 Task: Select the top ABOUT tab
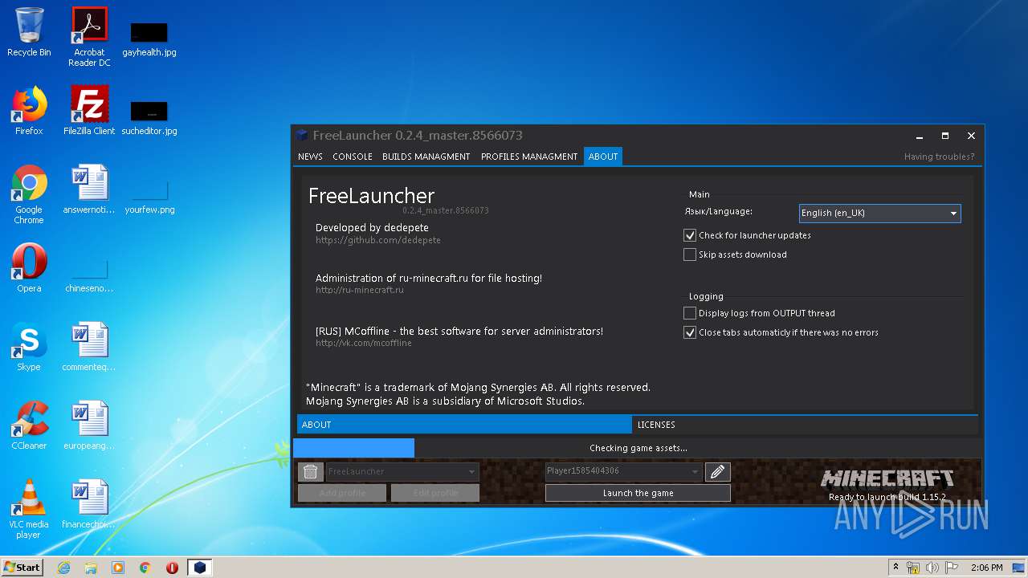point(603,157)
